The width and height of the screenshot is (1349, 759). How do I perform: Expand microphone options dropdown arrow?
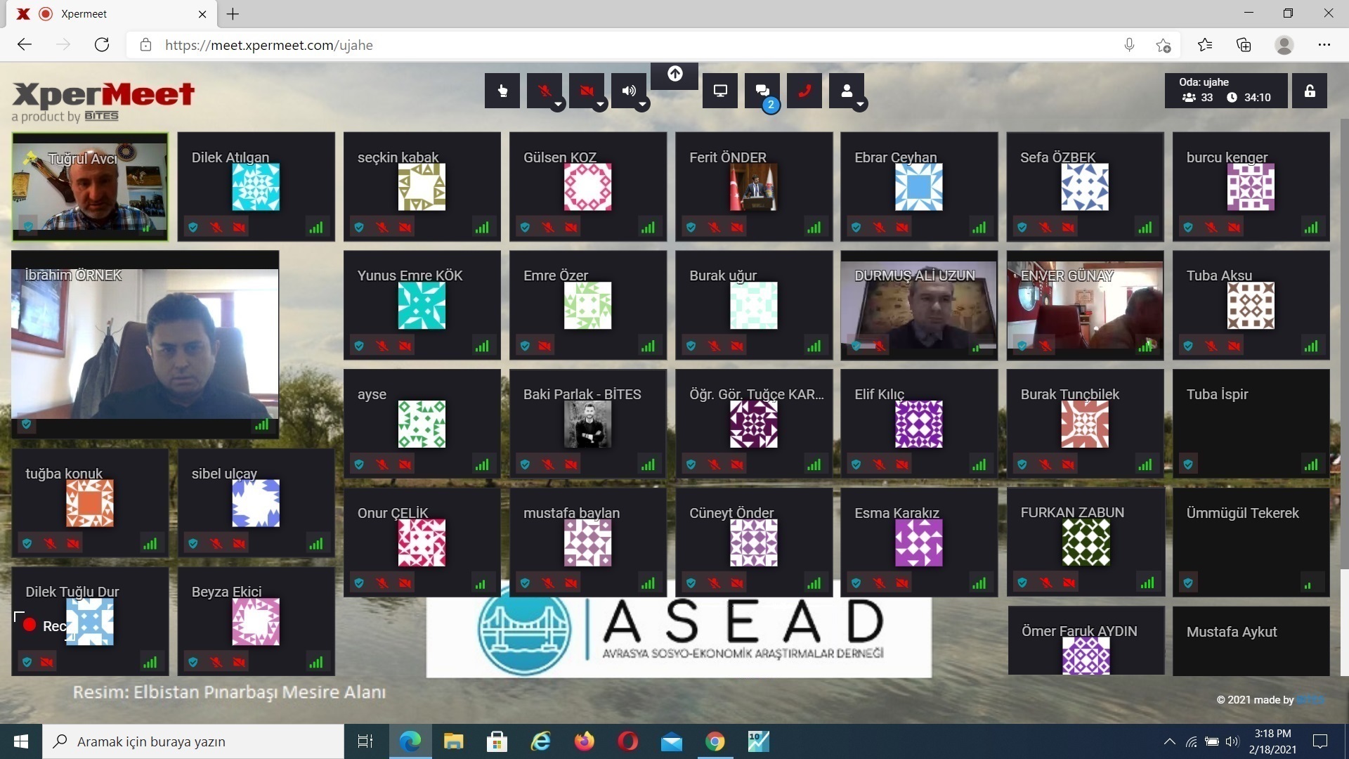coord(558,105)
